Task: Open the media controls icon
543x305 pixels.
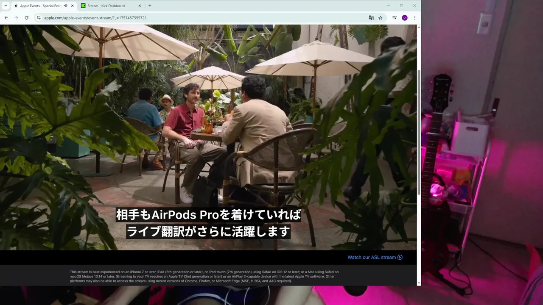Action: tap(395, 18)
